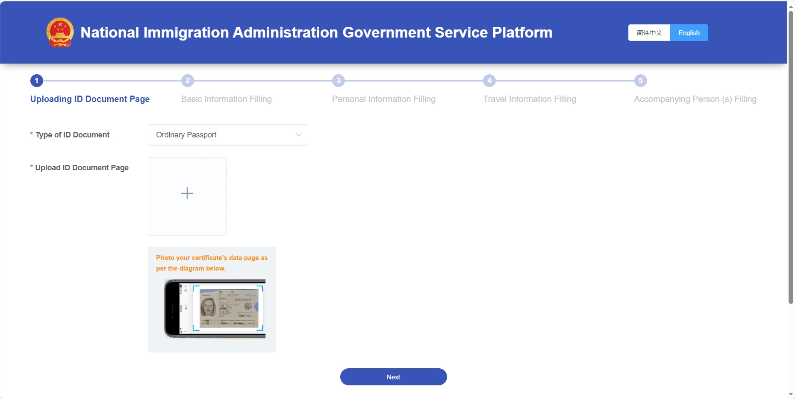Switch language to English
795x399 pixels.
pos(689,33)
